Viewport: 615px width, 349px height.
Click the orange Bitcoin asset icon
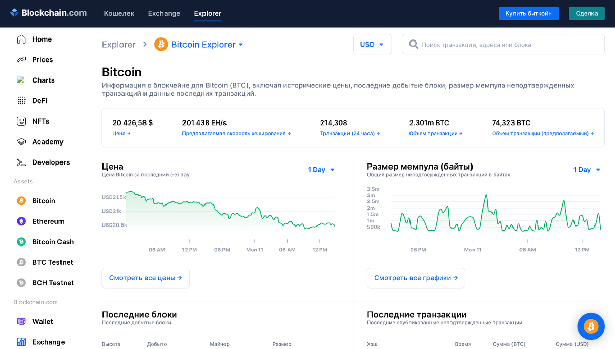point(21,201)
